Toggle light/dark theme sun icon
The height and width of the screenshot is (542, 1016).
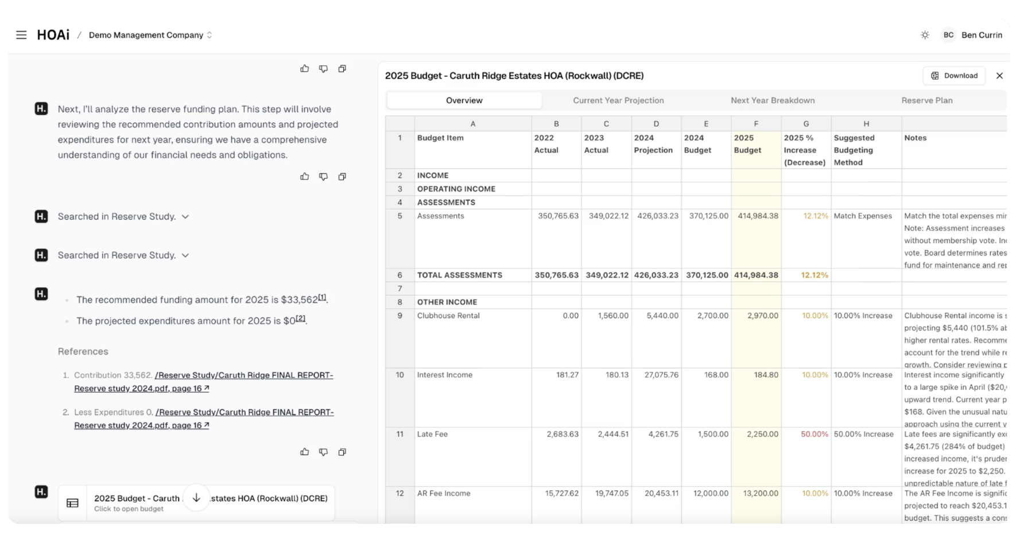tap(925, 35)
